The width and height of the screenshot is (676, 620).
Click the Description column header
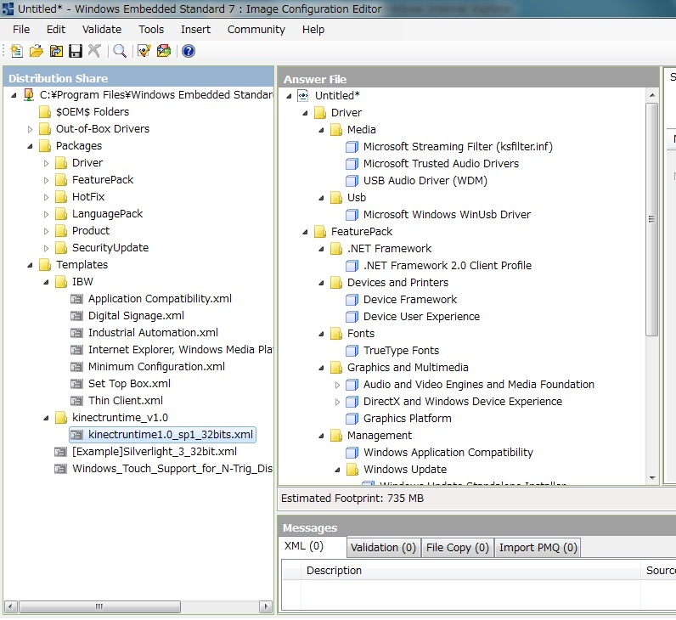(x=470, y=571)
